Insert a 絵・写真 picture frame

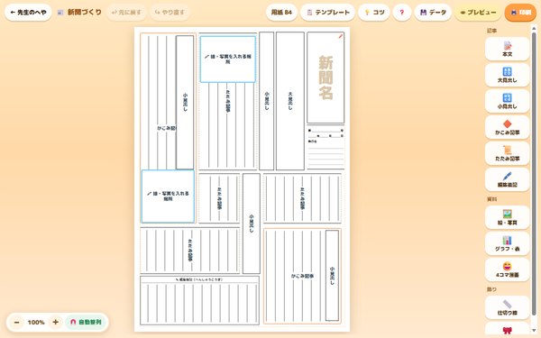point(507,217)
